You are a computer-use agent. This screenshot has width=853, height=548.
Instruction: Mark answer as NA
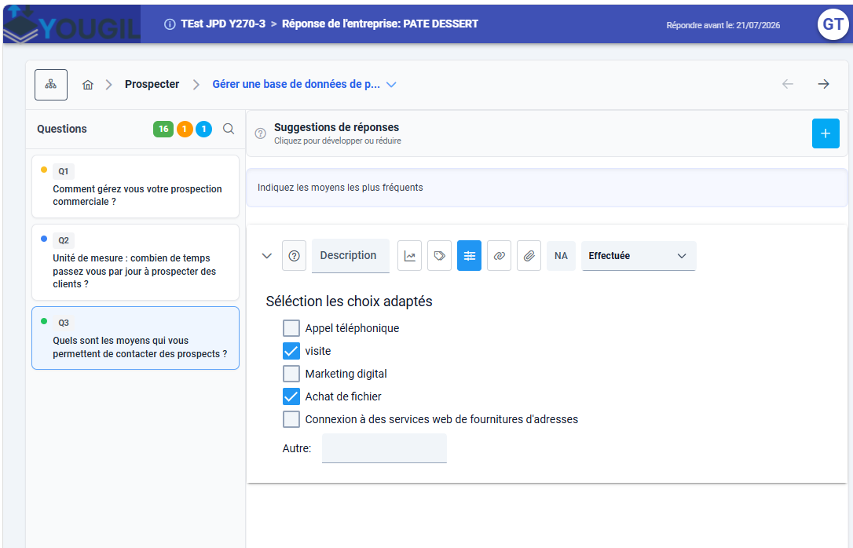[561, 255]
